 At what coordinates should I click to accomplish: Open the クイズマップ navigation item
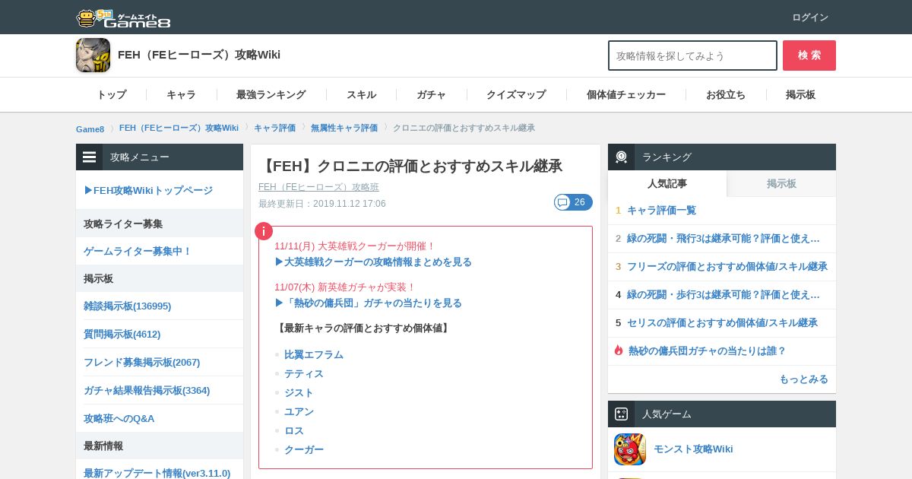pos(516,95)
